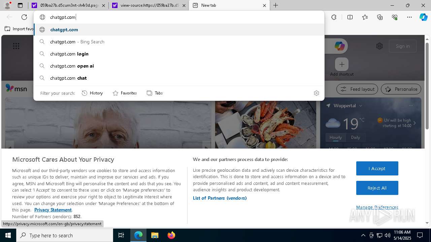Open search filter settings gear in dropdown
This screenshot has height=242, width=431.
click(317, 93)
